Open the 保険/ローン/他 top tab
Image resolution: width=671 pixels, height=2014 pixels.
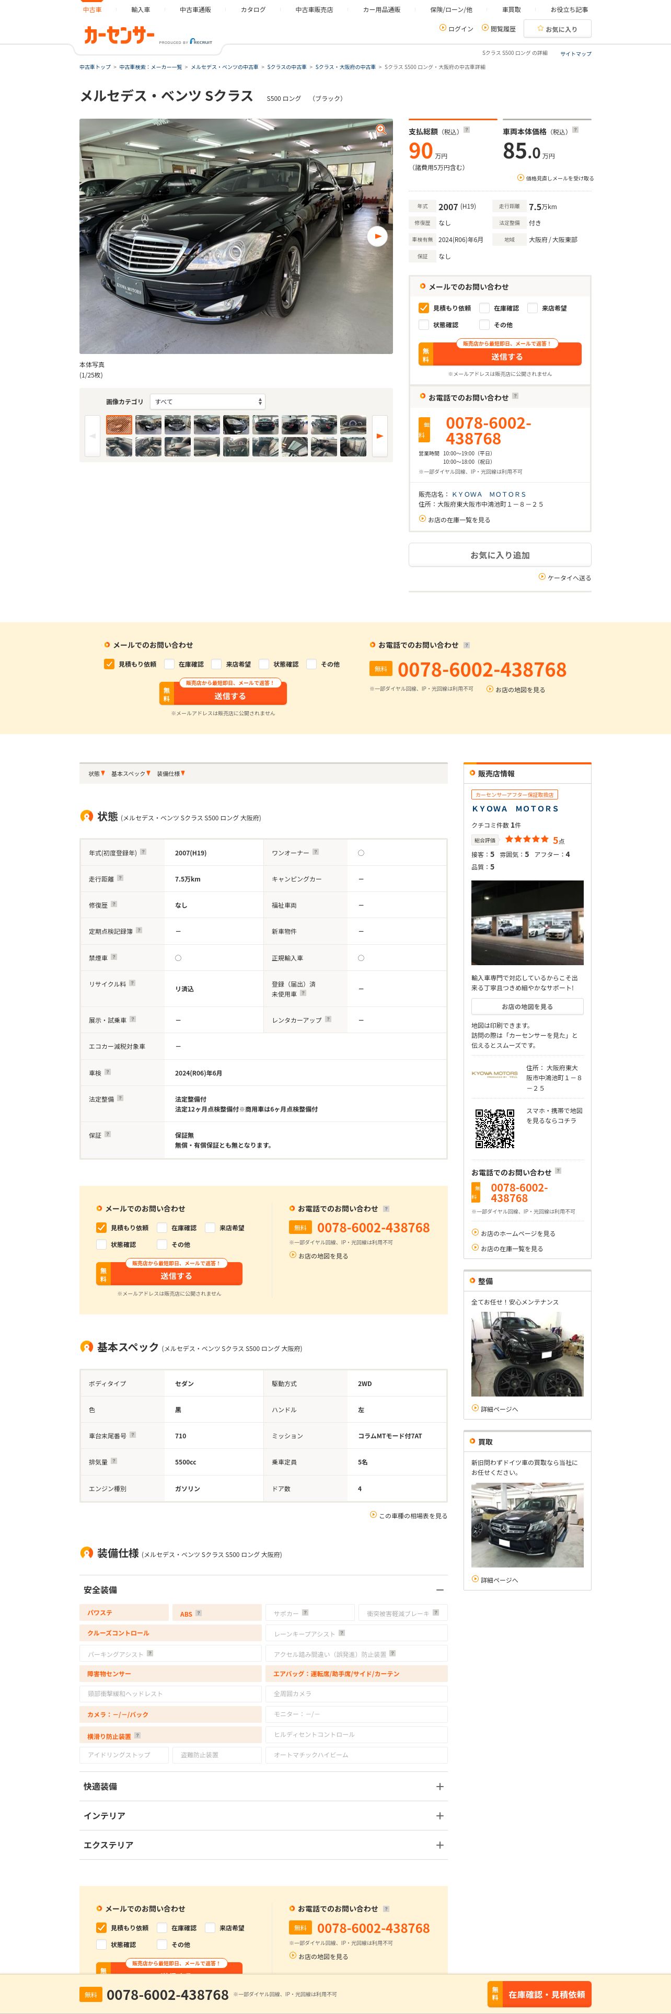click(450, 9)
